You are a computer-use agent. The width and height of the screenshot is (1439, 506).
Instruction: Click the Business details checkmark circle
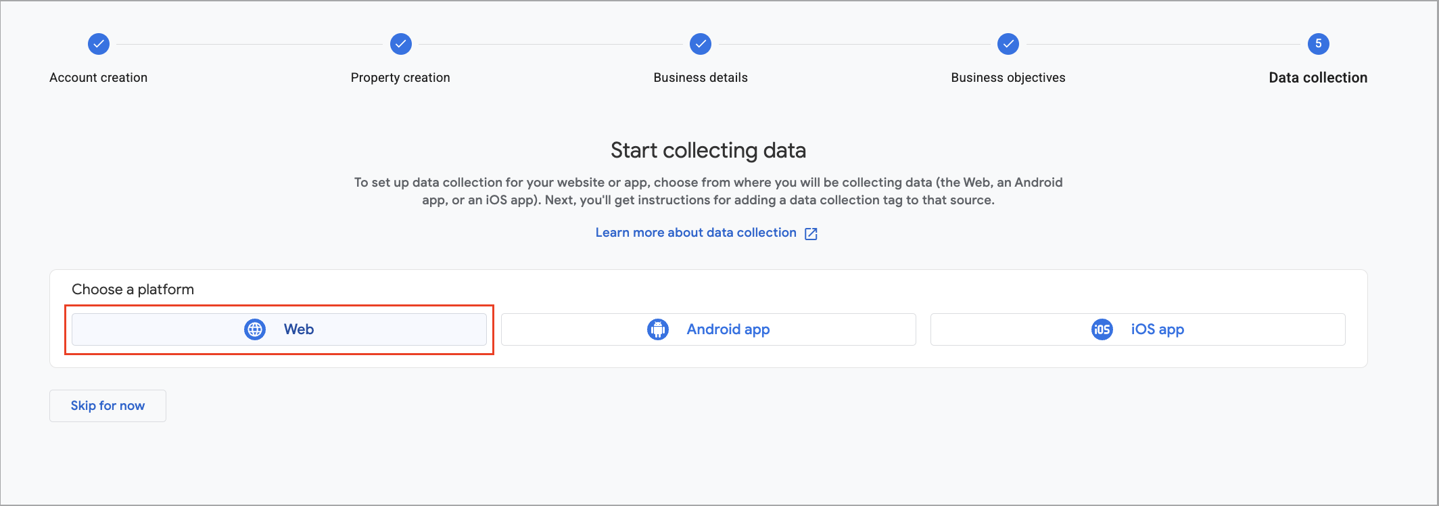(x=701, y=44)
